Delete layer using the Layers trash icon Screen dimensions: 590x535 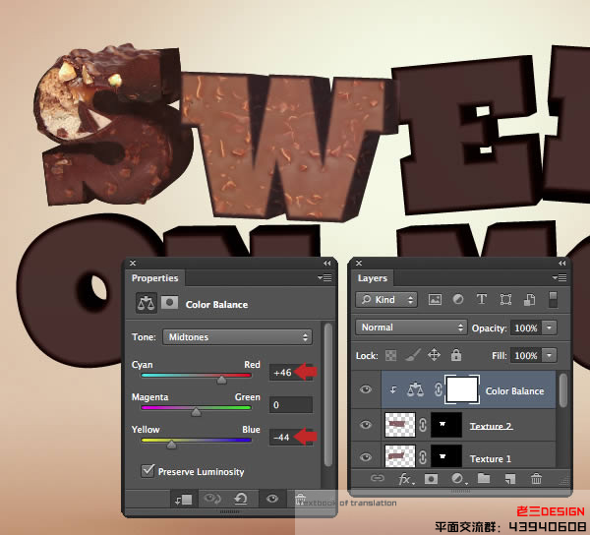click(x=536, y=479)
